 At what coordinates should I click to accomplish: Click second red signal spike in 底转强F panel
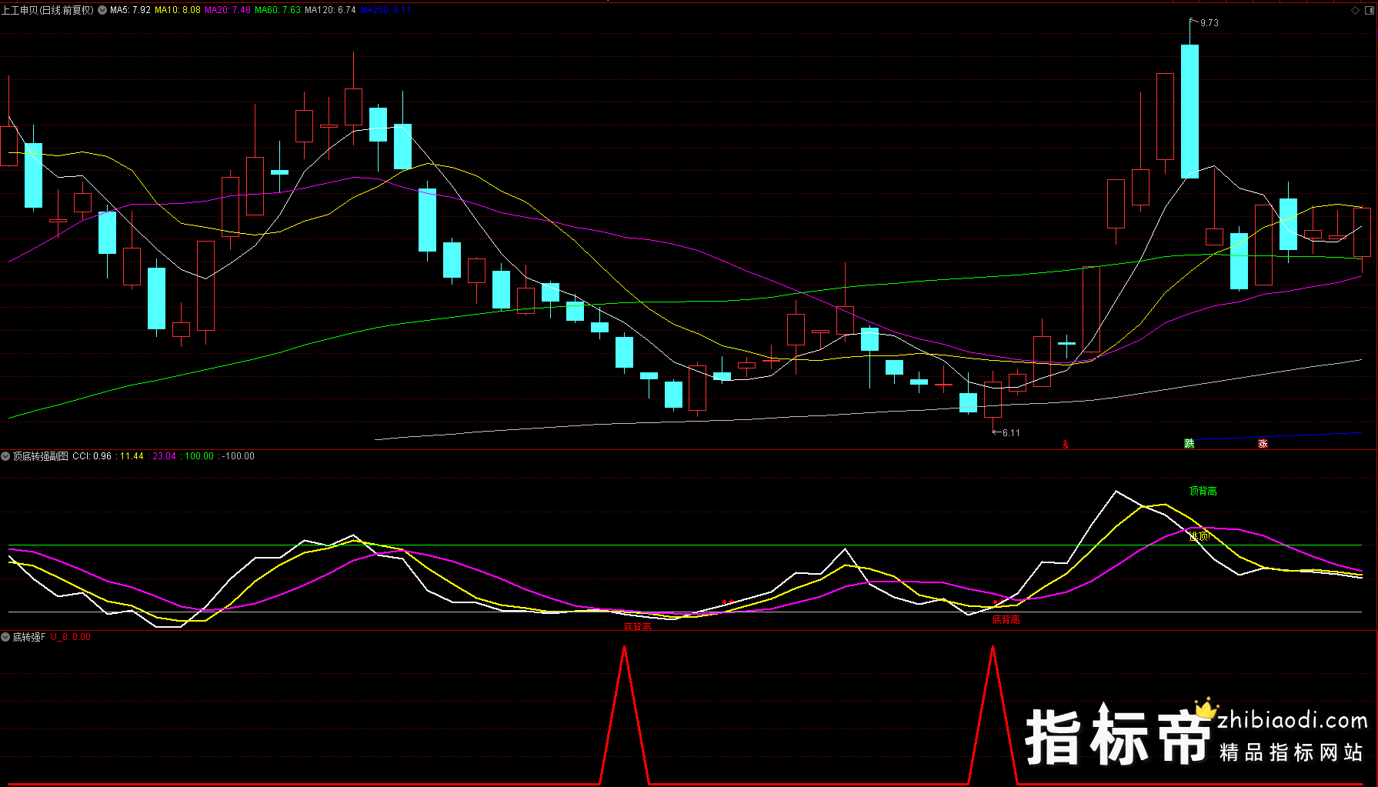coord(993,715)
